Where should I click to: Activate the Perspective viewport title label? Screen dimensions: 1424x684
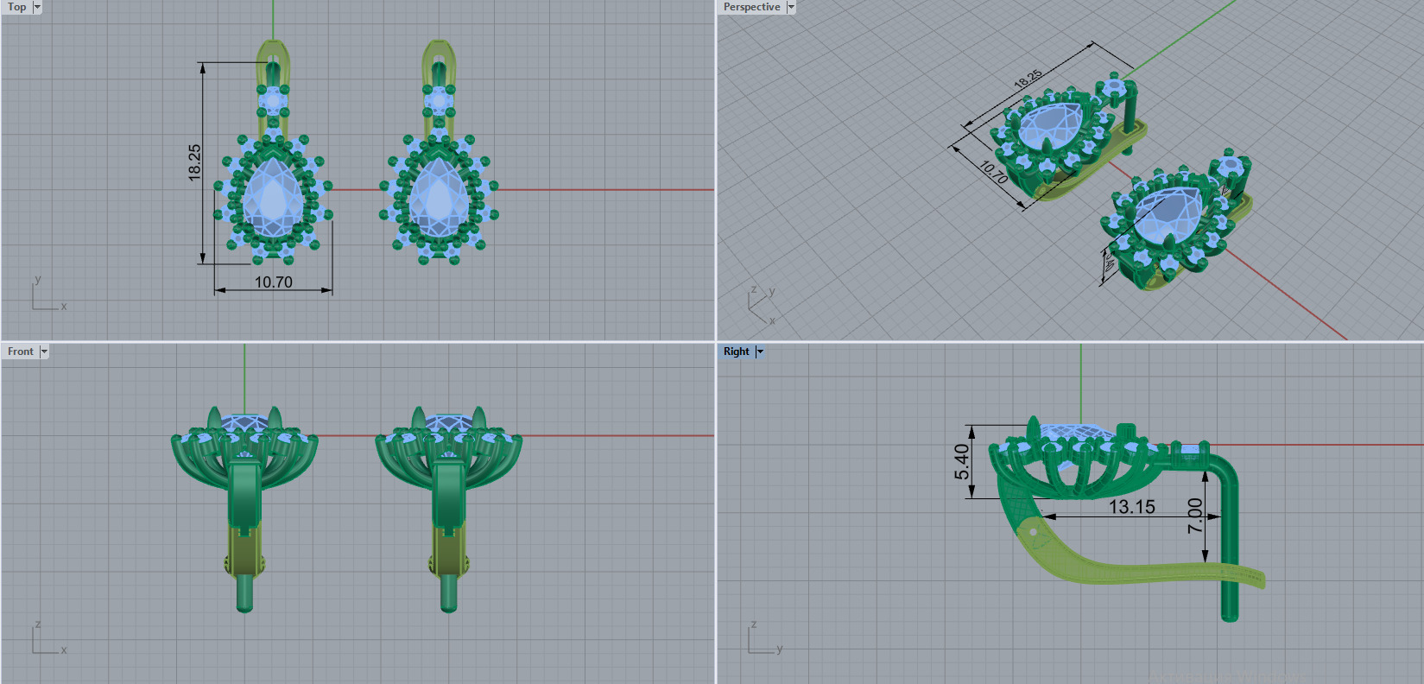coord(751,7)
